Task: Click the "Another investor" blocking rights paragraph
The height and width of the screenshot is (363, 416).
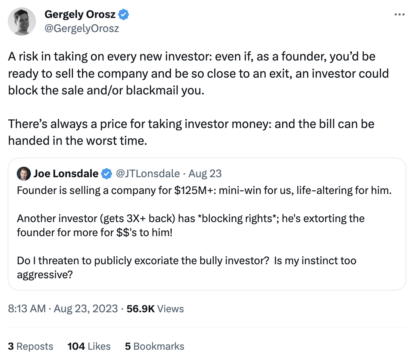Action: pos(190,225)
